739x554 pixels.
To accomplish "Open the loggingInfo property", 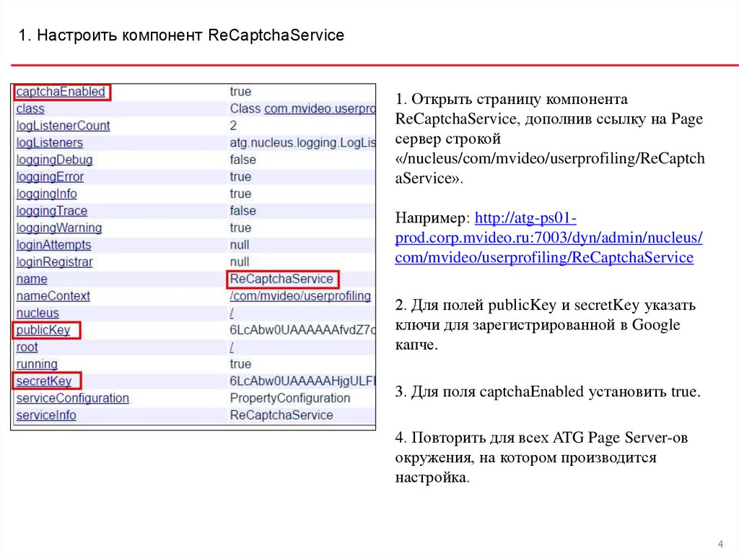I will pos(46,194).
